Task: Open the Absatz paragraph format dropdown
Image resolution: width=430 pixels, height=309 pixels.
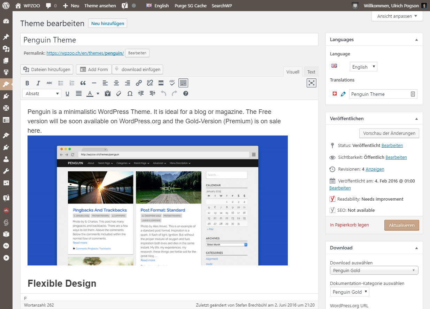Action: 42,93
